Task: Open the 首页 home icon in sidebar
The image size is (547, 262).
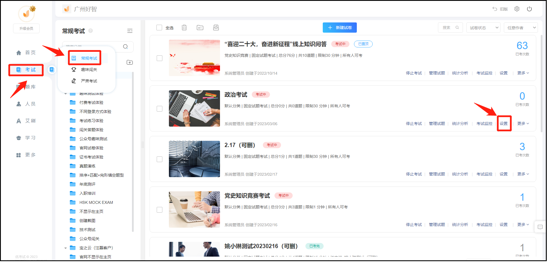Action: point(19,53)
